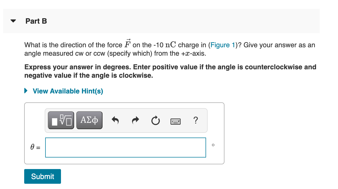This screenshot has height=189, width=338.
Task: Open the keyboard shortcuts icon
Action: point(175,121)
